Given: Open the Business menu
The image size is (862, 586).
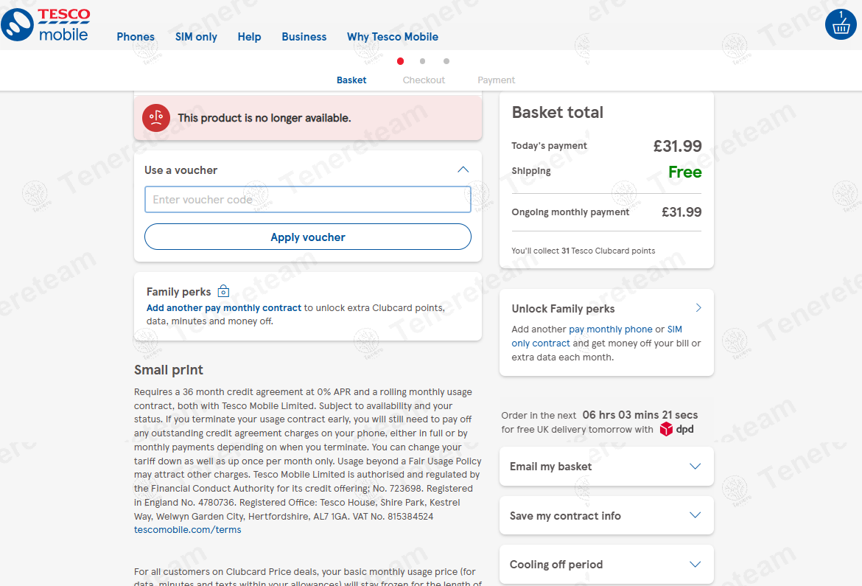Looking at the screenshot, I should tap(304, 37).
